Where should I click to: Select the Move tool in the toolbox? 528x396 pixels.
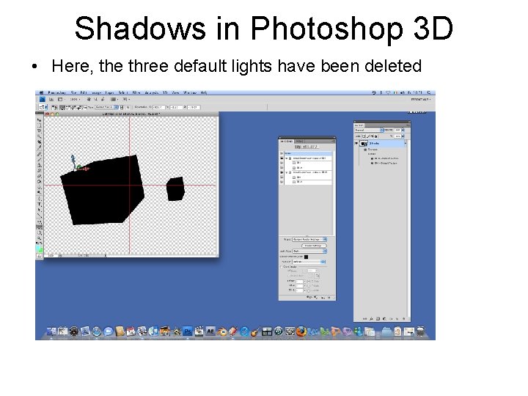coord(39,120)
